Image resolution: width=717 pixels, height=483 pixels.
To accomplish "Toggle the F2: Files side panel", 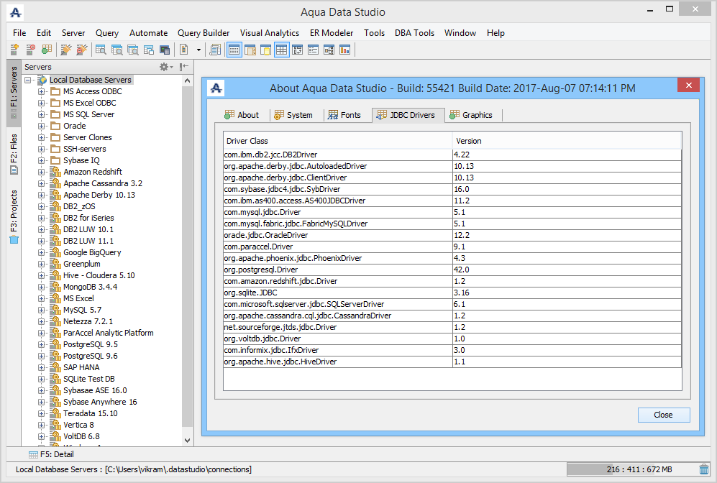I will pos(14,152).
